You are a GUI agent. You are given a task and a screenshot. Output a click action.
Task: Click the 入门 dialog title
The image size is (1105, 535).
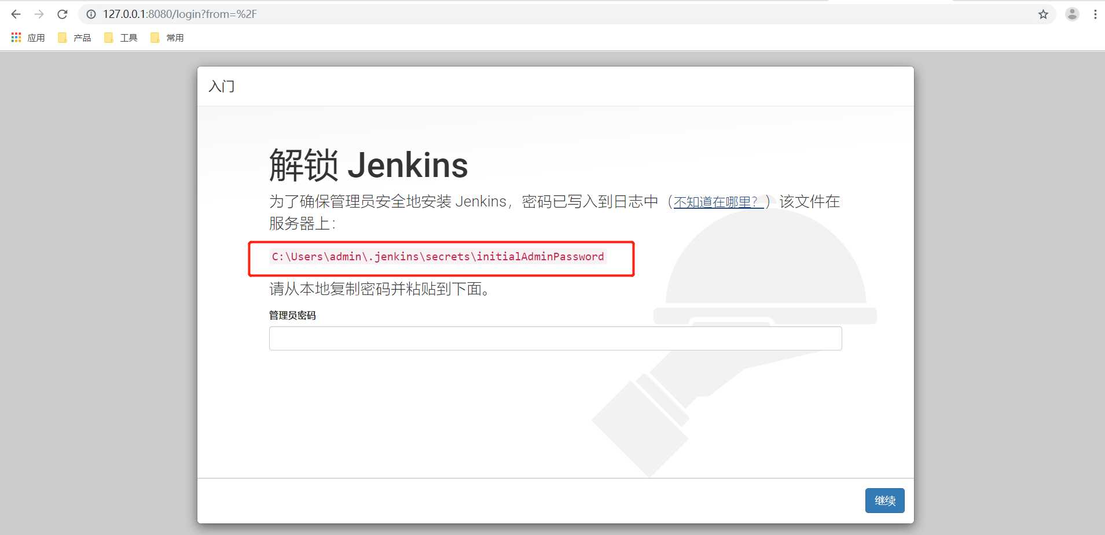point(222,86)
